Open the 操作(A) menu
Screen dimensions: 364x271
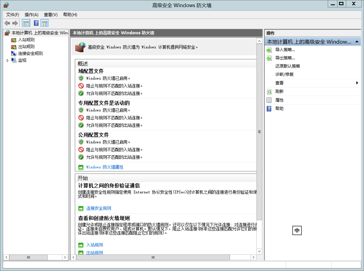[32, 15]
